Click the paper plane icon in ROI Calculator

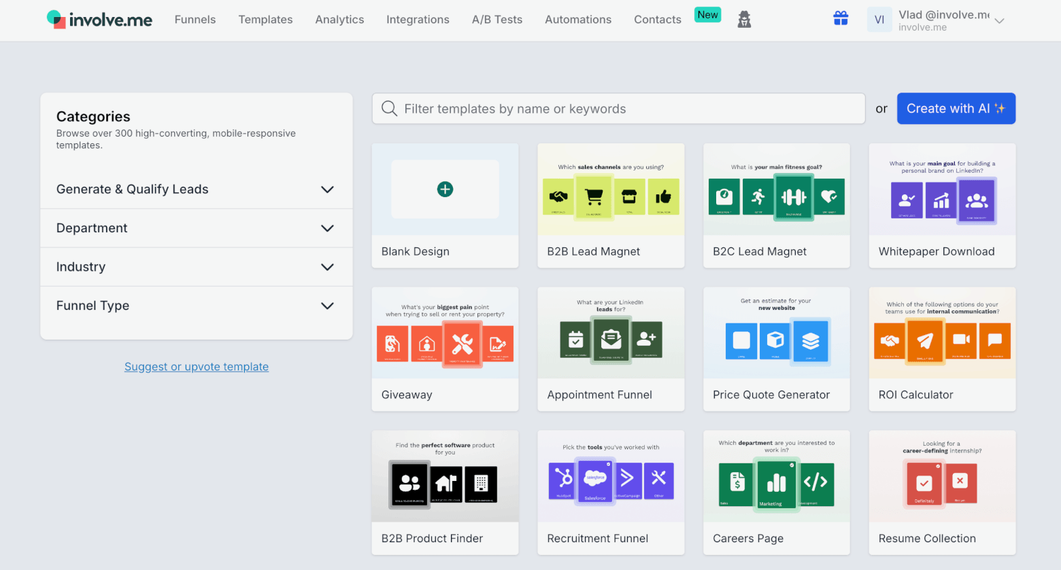[x=924, y=341]
